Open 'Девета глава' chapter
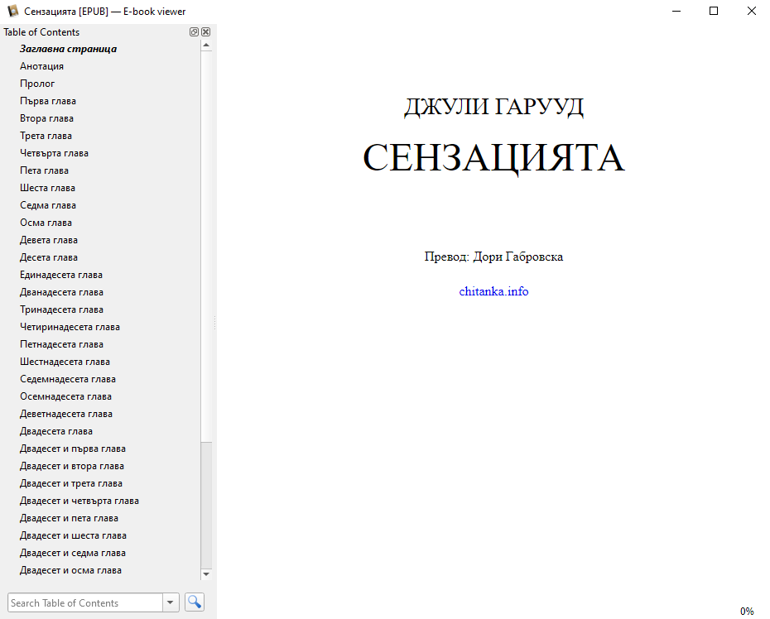Image resolution: width=770 pixels, height=619 pixels. 49,240
